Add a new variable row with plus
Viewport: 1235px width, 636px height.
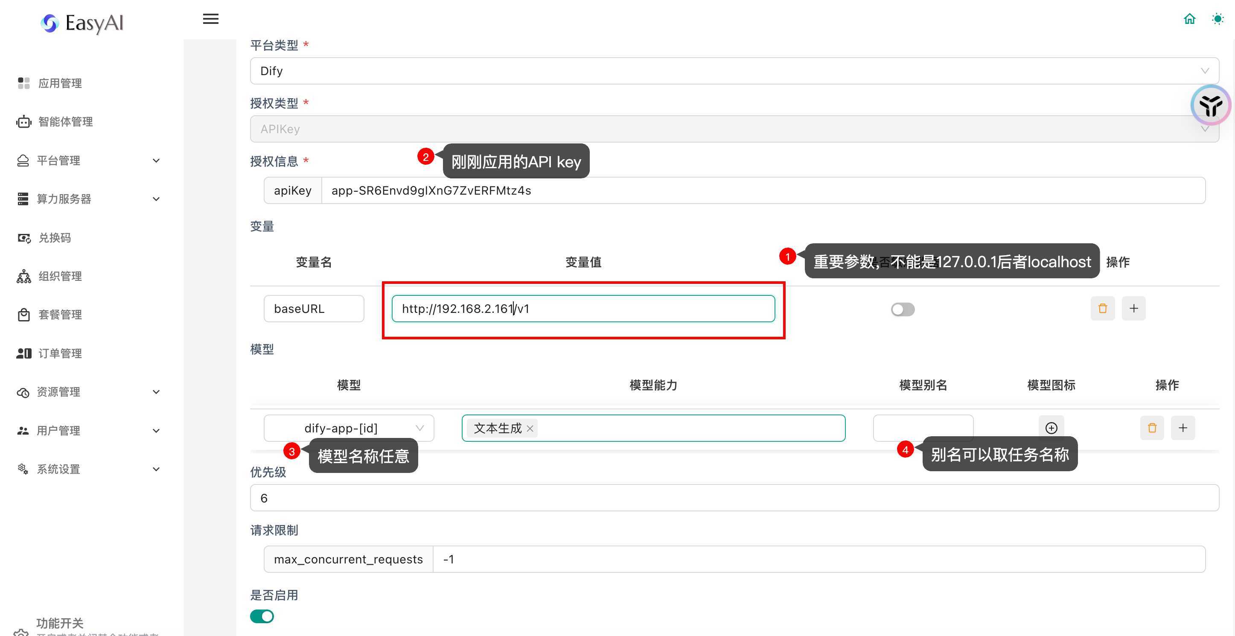tap(1133, 309)
